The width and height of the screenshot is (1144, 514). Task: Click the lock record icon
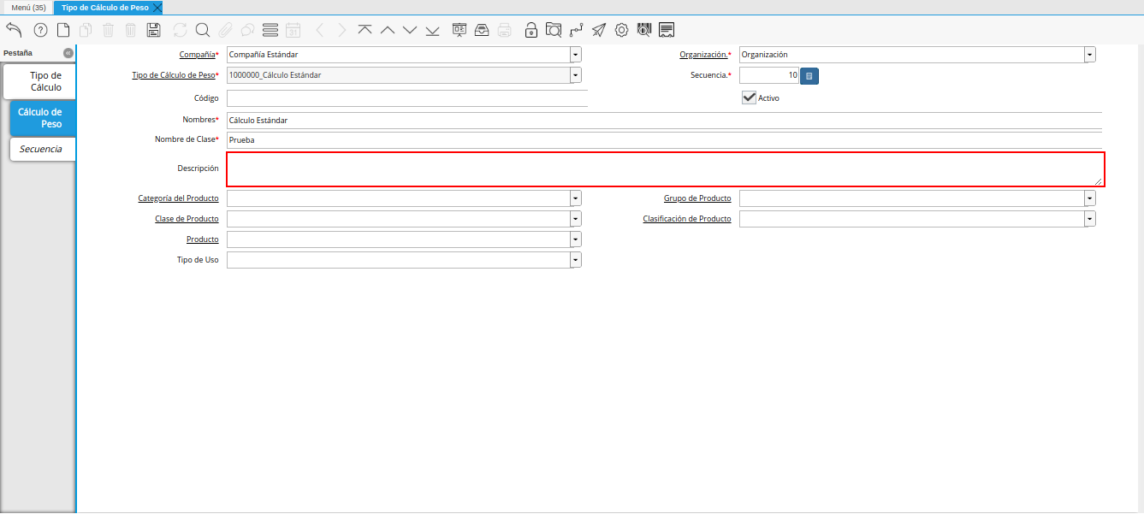[531, 30]
